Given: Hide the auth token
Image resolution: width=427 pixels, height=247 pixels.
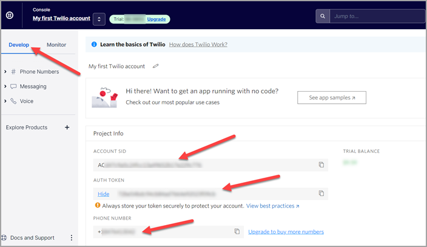Looking at the screenshot, I should coord(104,194).
